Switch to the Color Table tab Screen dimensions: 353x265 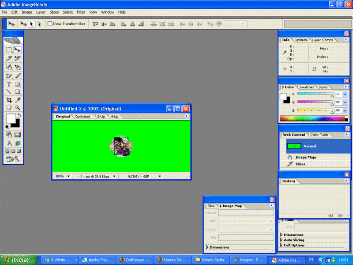click(319, 135)
